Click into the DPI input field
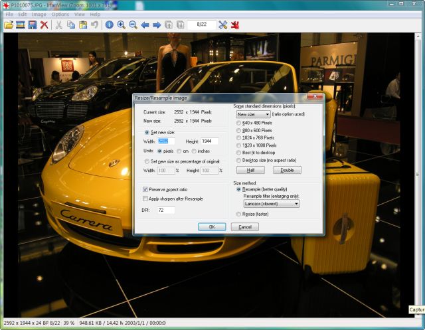The image size is (425, 330). tap(165, 210)
